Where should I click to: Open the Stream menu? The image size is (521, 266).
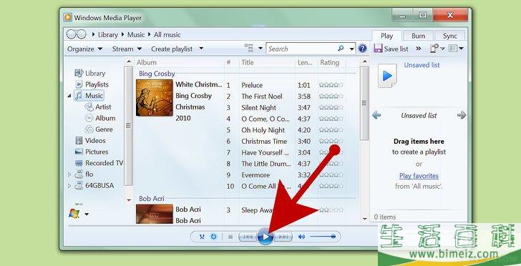(x=127, y=49)
